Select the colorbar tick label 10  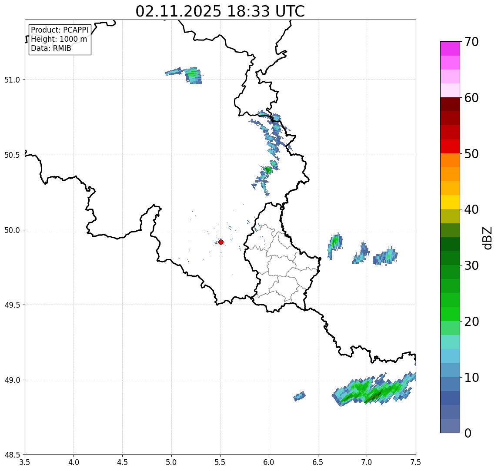pyautogui.click(x=471, y=377)
